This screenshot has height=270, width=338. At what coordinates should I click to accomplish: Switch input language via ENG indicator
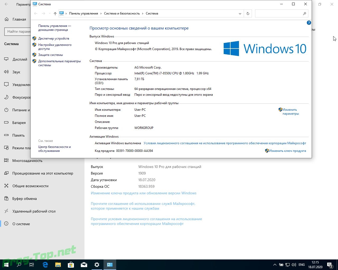[302, 265]
